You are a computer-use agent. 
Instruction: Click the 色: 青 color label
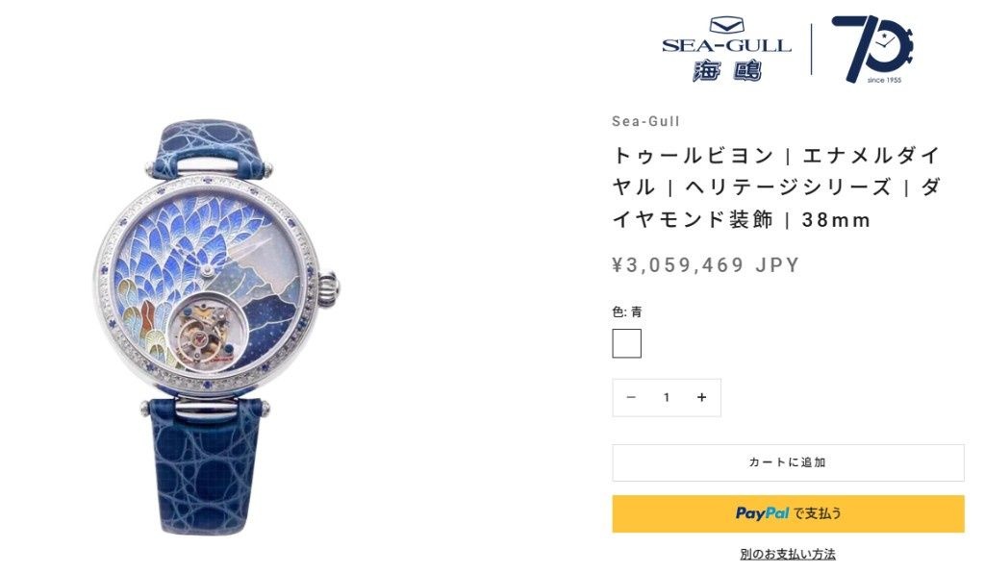point(627,311)
